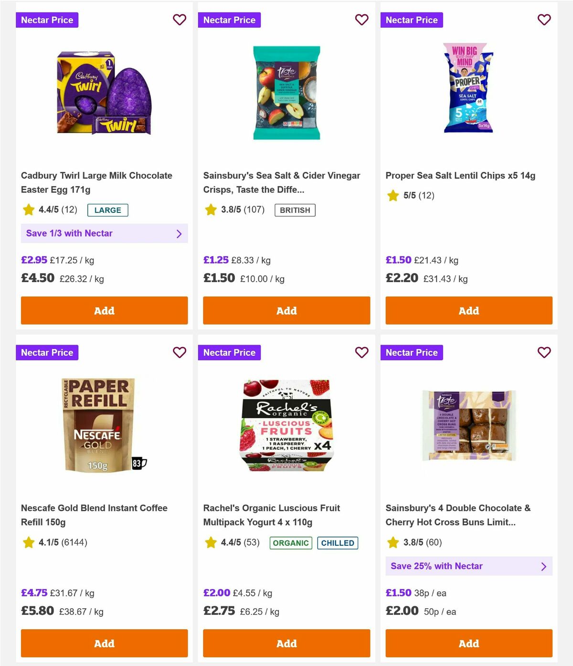Click the star icon on the hot cross buns rating
Viewport: 573px width, 666px height.
(393, 542)
